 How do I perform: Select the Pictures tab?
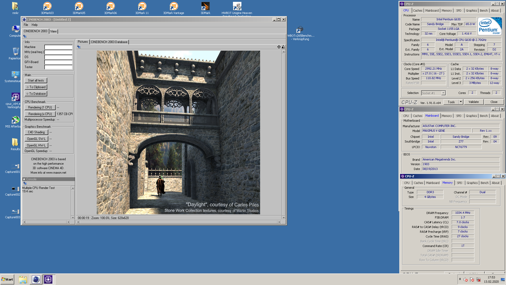coord(83,42)
